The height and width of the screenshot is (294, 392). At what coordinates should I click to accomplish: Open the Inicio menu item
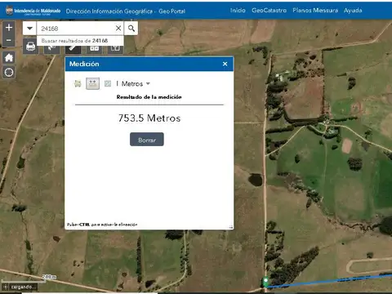click(x=238, y=11)
